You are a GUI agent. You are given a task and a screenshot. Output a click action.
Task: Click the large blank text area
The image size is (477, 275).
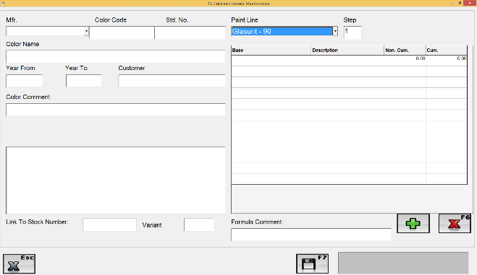pyautogui.click(x=116, y=180)
